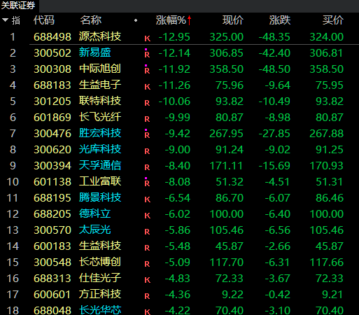Click the R marker beside 中际旭创
The height and width of the screenshot is (315, 359).
(147, 70)
